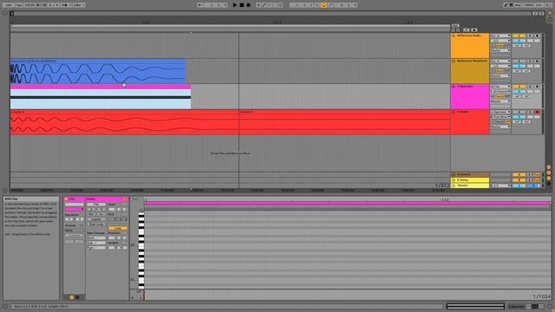This screenshot has height=312, width=555.
Task: Toggle the Reference Audio track activator
Action: pos(519,36)
